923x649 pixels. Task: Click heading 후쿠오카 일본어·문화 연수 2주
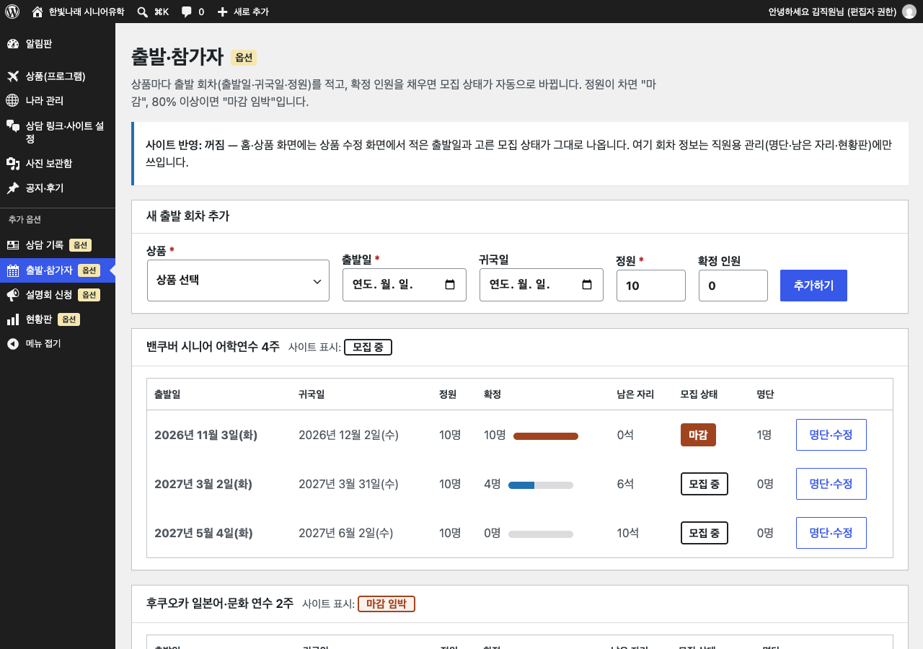tap(219, 604)
